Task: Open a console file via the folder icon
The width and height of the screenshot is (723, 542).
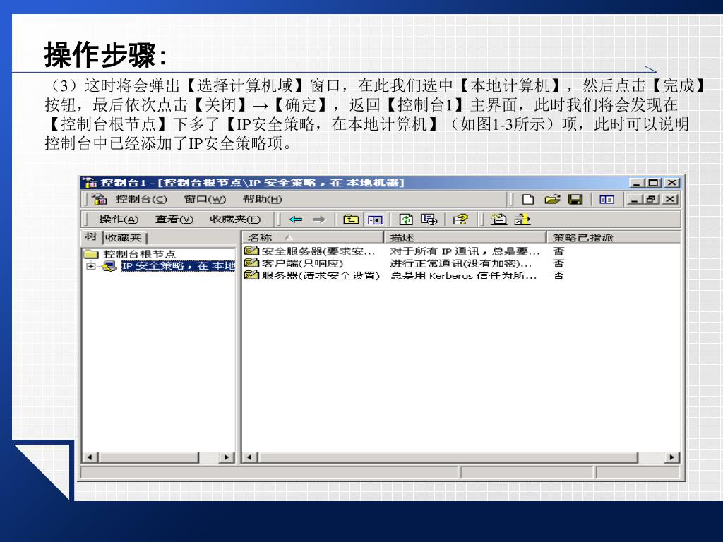Action: pyautogui.click(x=552, y=200)
